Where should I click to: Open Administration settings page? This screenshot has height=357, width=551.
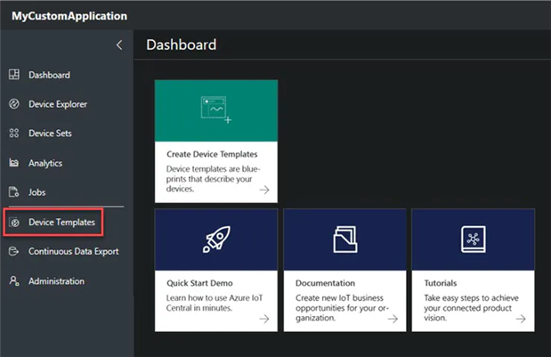pyautogui.click(x=57, y=281)
